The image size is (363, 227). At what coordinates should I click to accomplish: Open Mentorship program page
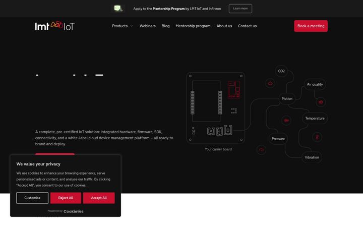pyautogui.click(x=193, y=26)
